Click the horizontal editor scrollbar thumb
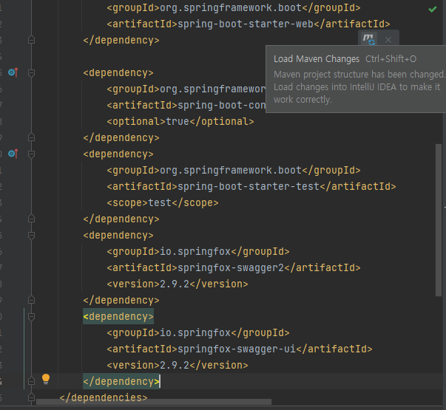Image resolution: width=446 pixels, height=410 pixels. pyautogui.click(x=154, y=402)
